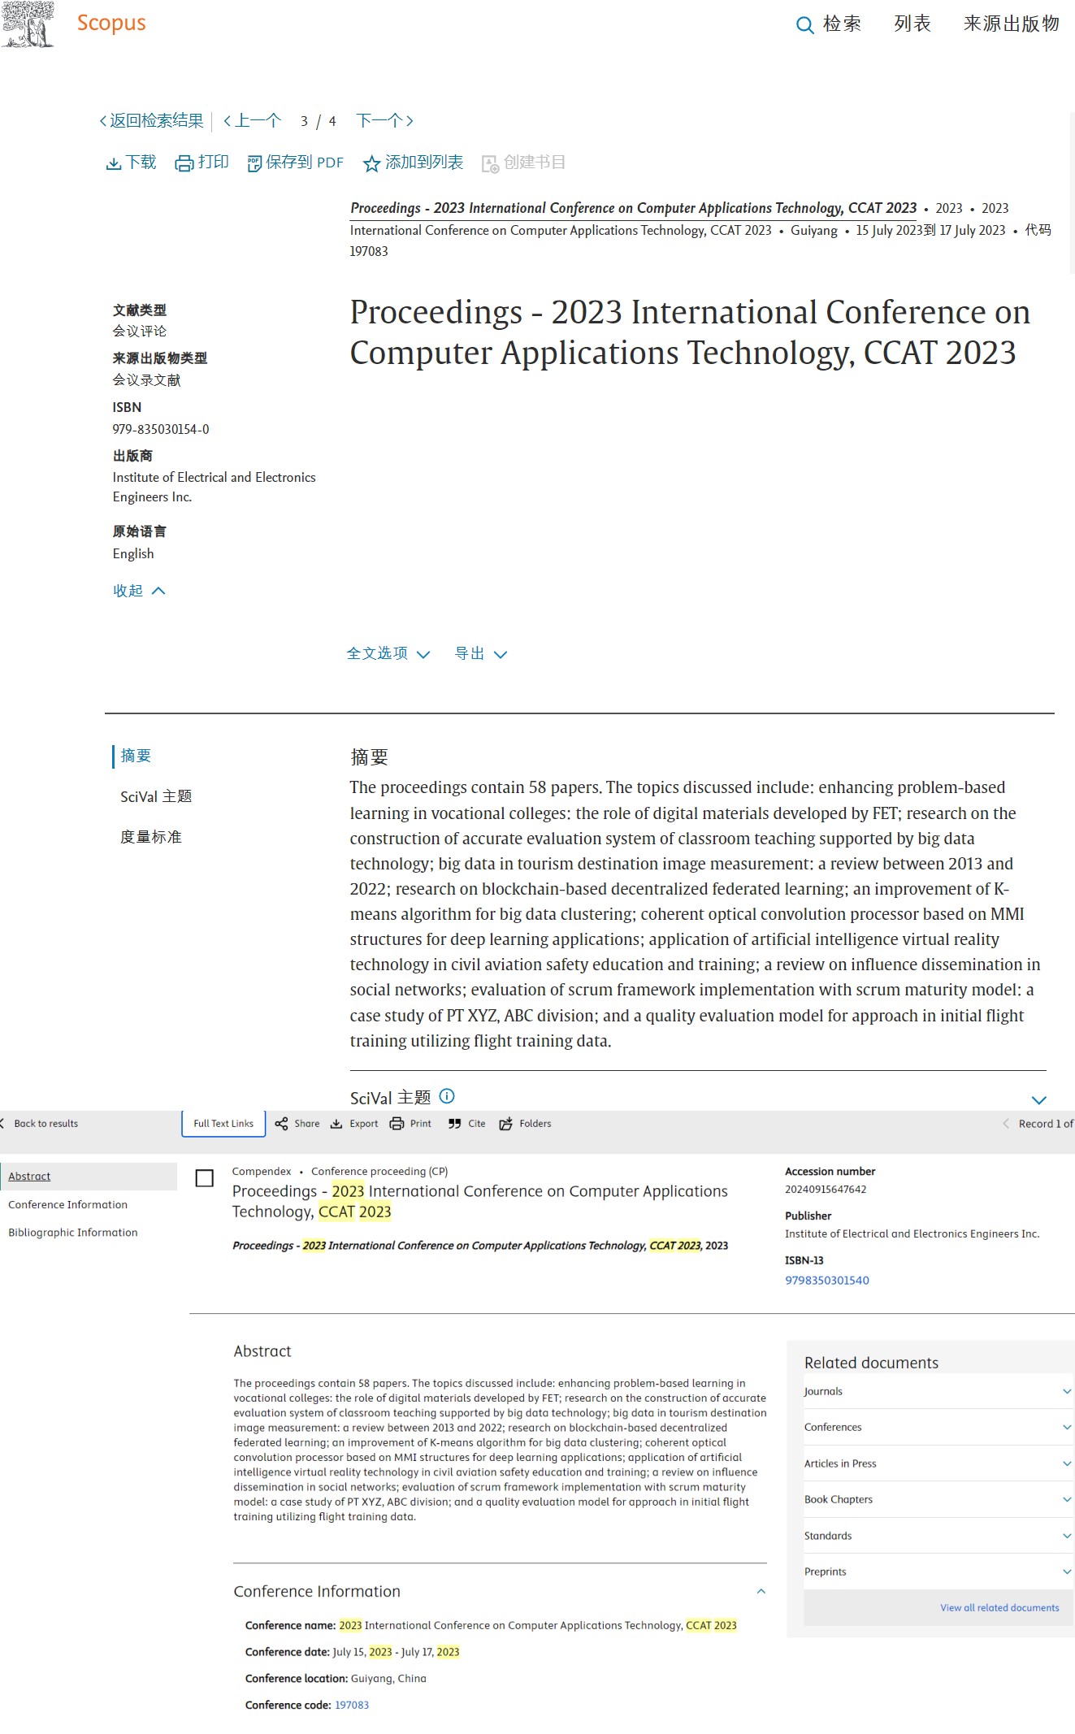Open the 导出 dropdown

pos(481,654)
